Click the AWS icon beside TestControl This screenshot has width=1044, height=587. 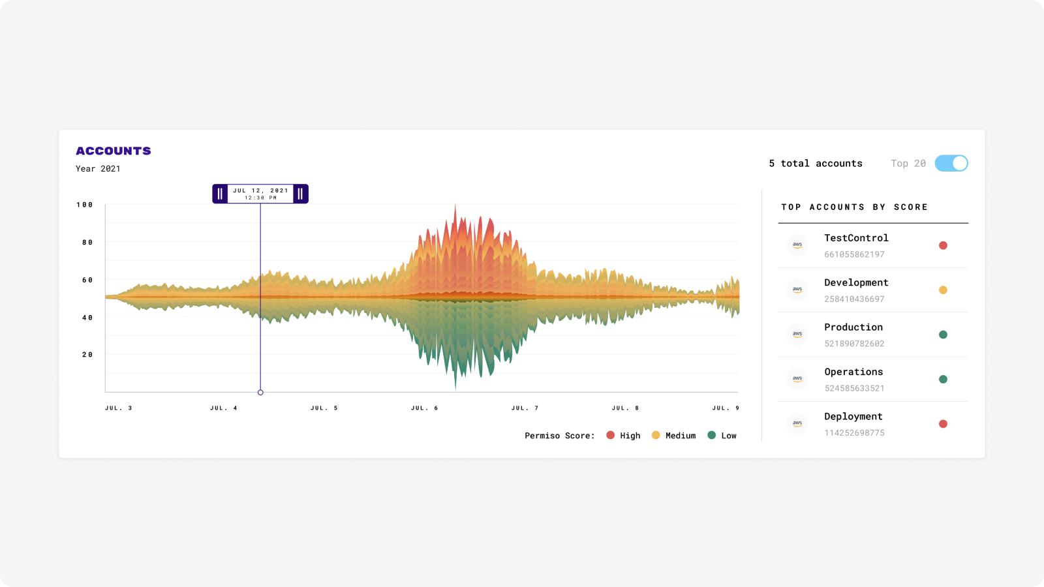[797, 245]
